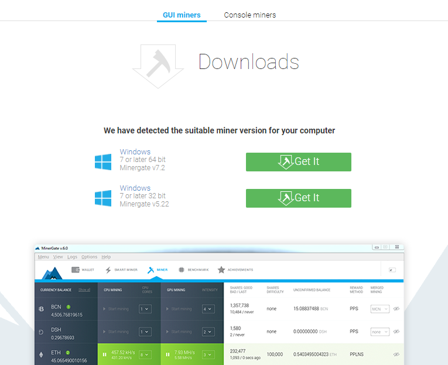
Task: Click ETH balance 45.065490010156
Action: [69, 360]
